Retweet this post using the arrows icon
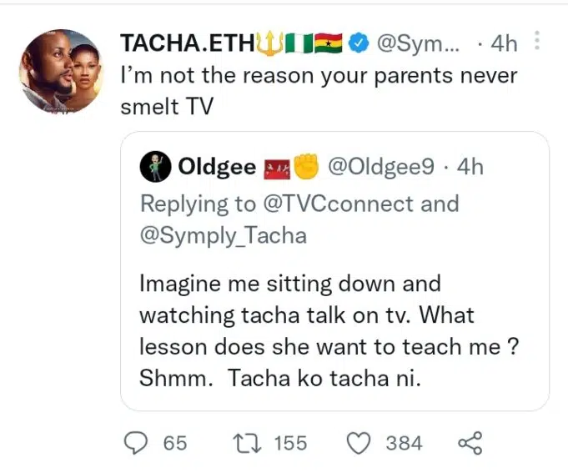The image size is (568, 473). pos(247,443)
